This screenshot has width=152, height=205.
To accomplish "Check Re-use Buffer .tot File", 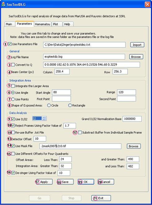I will [13, 132].
